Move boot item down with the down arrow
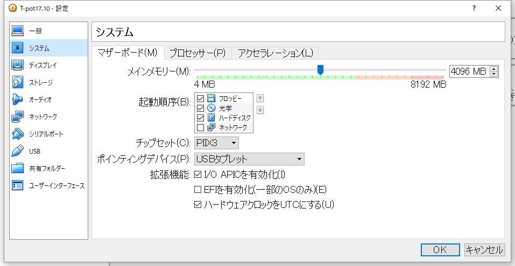Viewport: 515px width, 266px height. 260,110
